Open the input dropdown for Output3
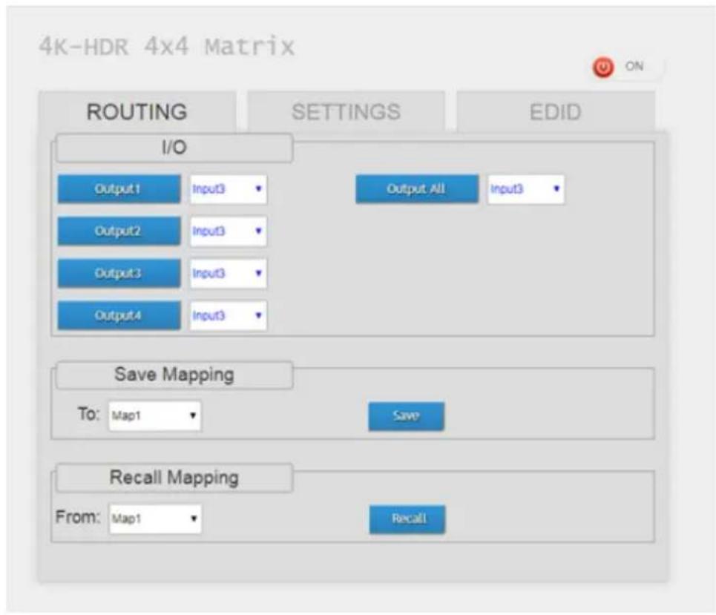 [x=229, y=273]
